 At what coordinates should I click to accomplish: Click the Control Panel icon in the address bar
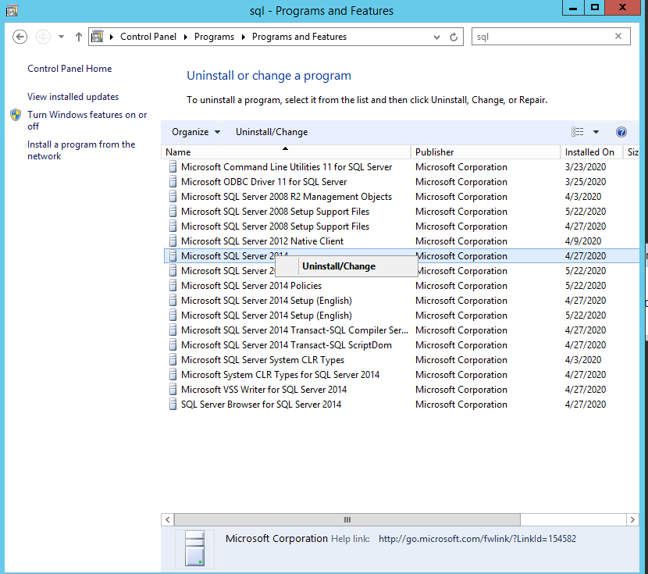[97, 37]
